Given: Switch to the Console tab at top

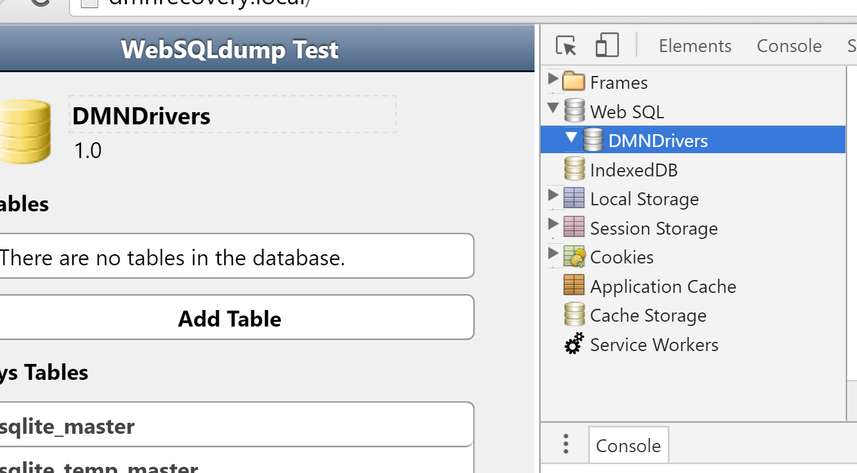Looking at the screenshot, I should [789, 46].
